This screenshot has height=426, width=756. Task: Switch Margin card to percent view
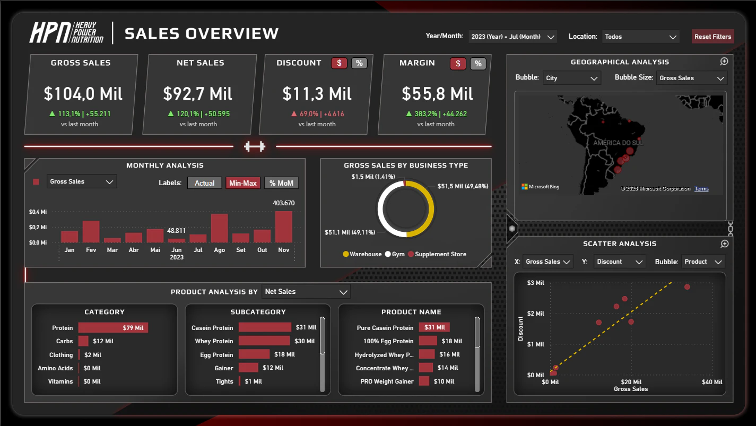478,64
